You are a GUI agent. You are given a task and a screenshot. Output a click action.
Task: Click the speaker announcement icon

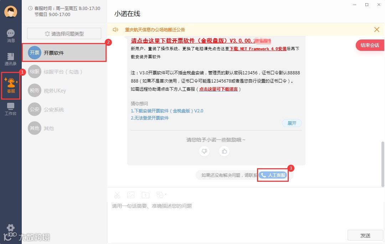click(x=115, y=30)
